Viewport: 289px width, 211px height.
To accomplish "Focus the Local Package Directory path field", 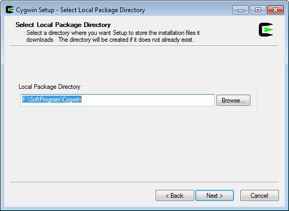I will [118, 100].
